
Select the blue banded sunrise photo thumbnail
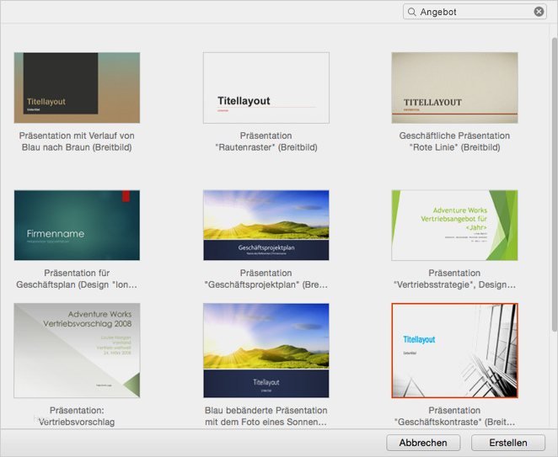coord(266,350)
